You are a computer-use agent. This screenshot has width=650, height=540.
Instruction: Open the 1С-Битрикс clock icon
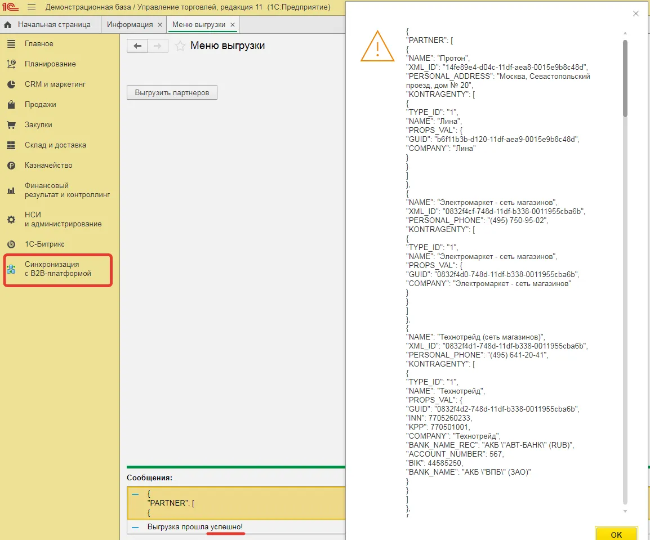click(11, 244)
